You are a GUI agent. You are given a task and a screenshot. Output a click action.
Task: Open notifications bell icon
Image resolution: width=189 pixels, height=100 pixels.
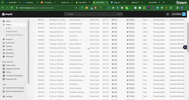(x=168, y=14)
